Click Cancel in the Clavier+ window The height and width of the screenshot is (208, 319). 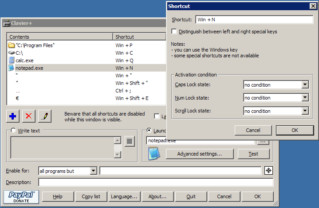224,196
